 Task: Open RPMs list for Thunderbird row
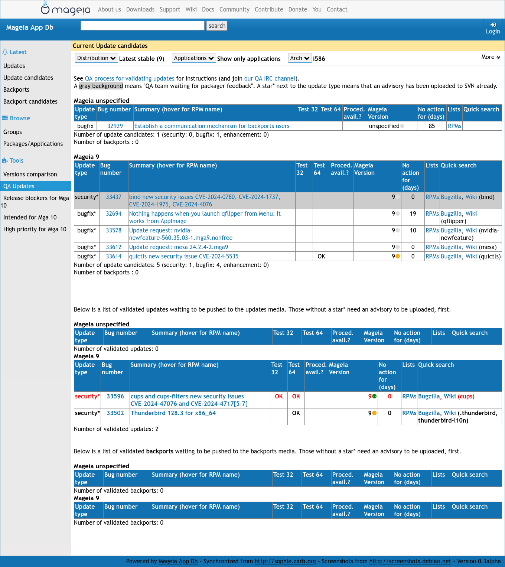pos(409,413)
